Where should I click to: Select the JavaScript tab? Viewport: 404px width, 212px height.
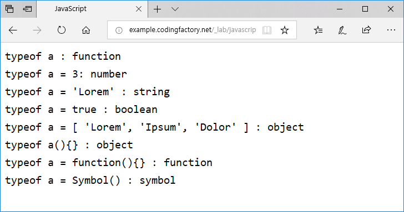(x=70, y=9)
